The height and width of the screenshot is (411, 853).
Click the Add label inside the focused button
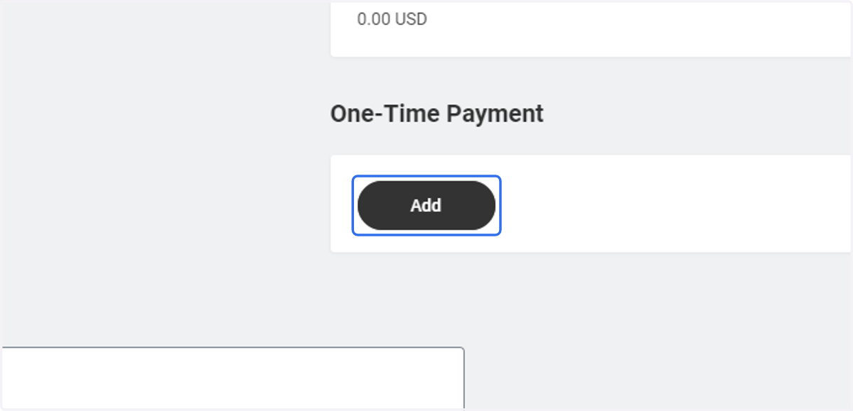pyautogui.click(x=426, y=205)
